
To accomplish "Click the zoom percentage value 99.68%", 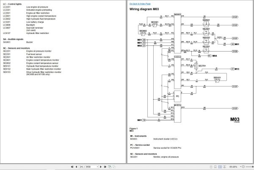I will coord(233,167).
